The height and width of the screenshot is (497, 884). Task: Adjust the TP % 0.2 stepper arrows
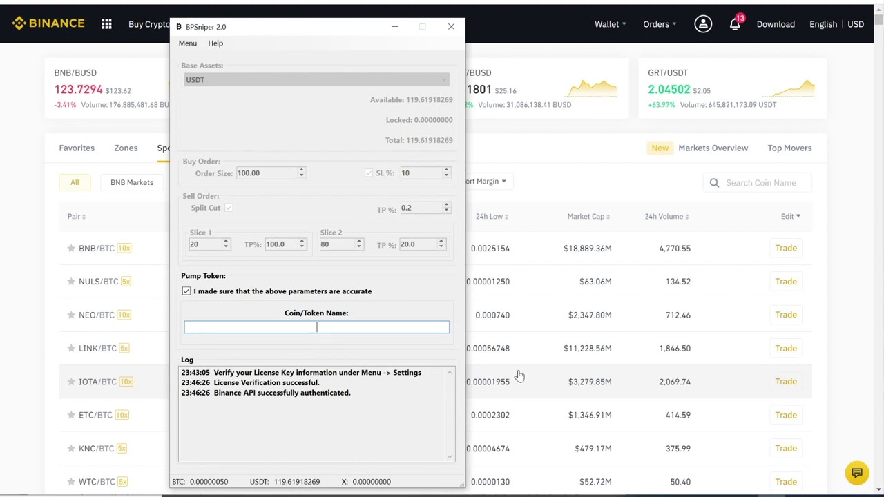tap(446, 208)
